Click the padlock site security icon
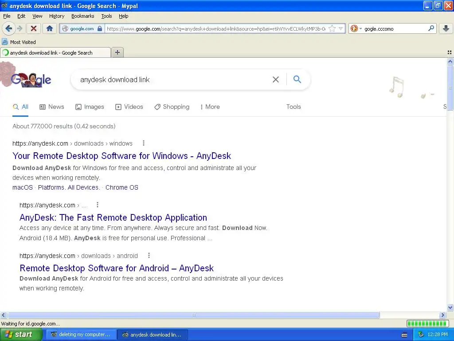454x341 pixels. (100, 28)
